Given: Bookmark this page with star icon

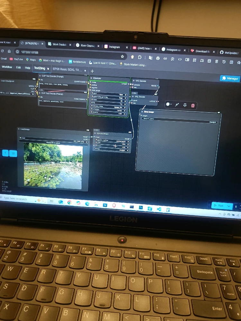Looking at the screenshot, I should point(122,56).
